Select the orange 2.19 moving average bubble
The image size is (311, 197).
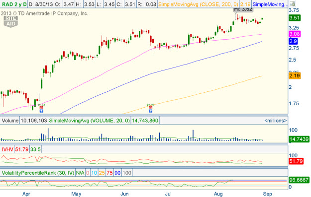tap(295, 75)
